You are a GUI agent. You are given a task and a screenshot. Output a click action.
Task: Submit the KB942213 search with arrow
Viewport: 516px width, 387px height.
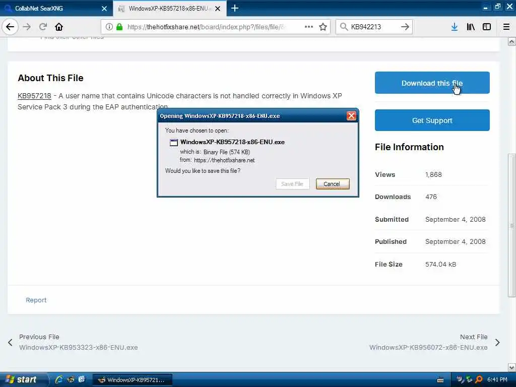coord(405,27)
